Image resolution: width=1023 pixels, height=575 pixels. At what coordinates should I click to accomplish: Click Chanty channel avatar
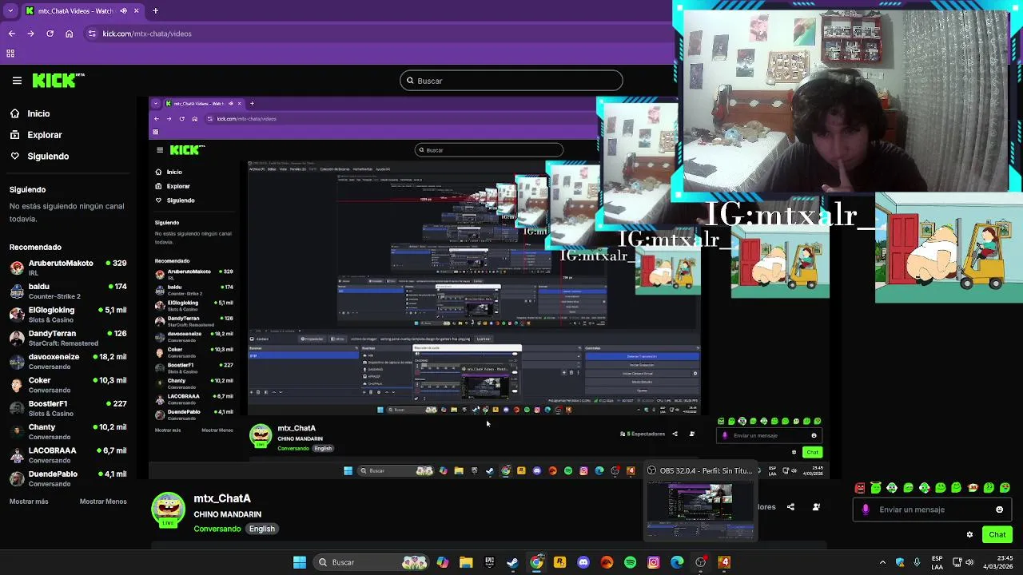point(17,431)
